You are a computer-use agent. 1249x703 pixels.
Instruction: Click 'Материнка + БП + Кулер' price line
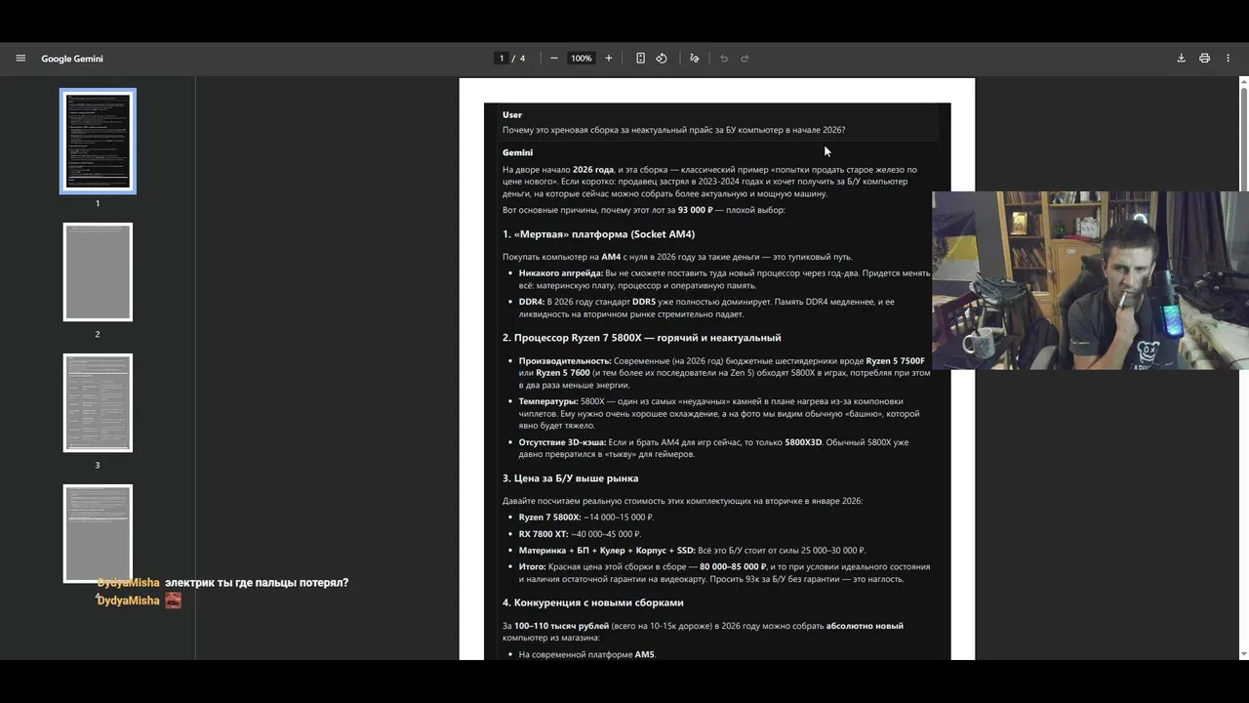click(692, 551)
